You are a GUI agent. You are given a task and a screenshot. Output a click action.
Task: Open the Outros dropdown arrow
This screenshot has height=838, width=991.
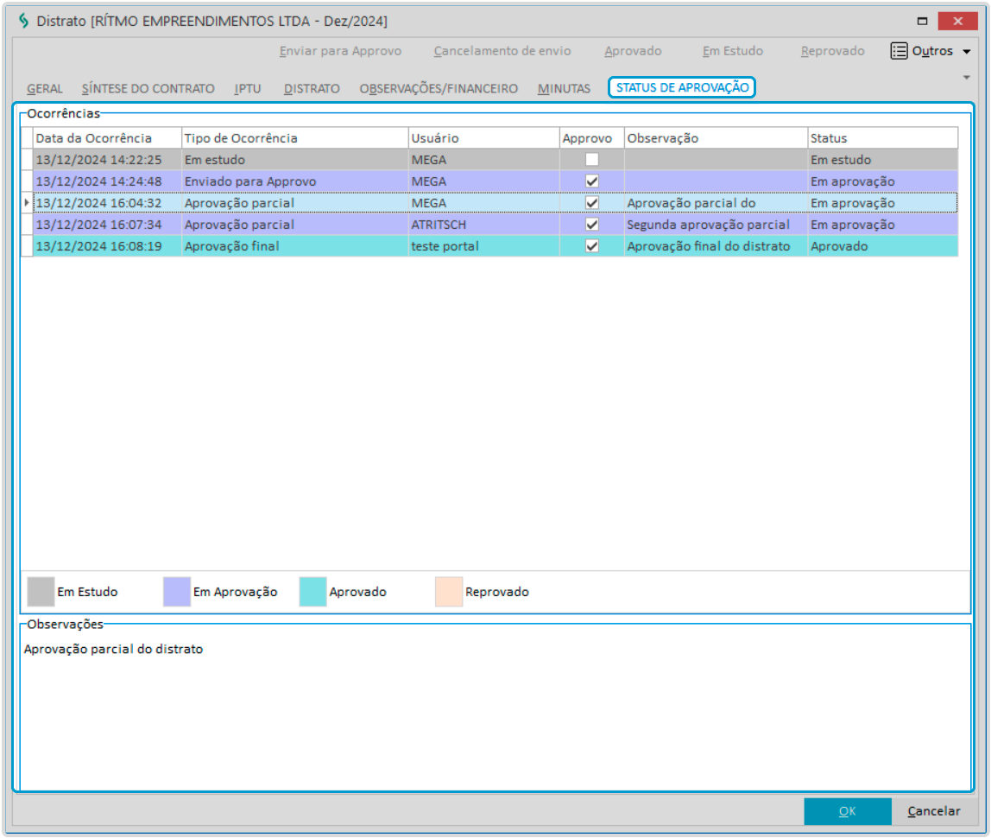click(966, 51)
